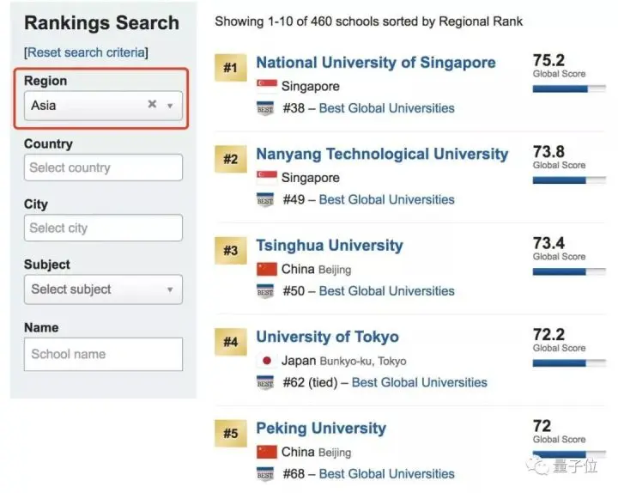Focus the School name input field

[103, 354]
